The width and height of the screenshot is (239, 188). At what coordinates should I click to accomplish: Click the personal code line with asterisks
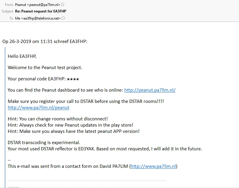point(43,79)
